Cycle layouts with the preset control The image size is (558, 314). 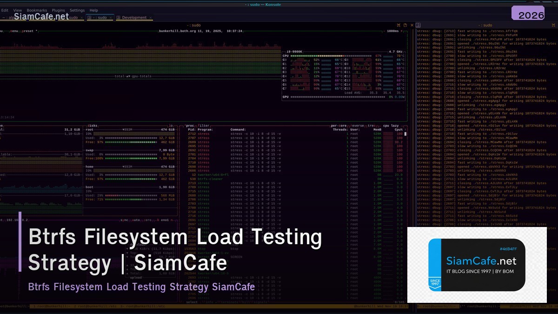[27, 31]
